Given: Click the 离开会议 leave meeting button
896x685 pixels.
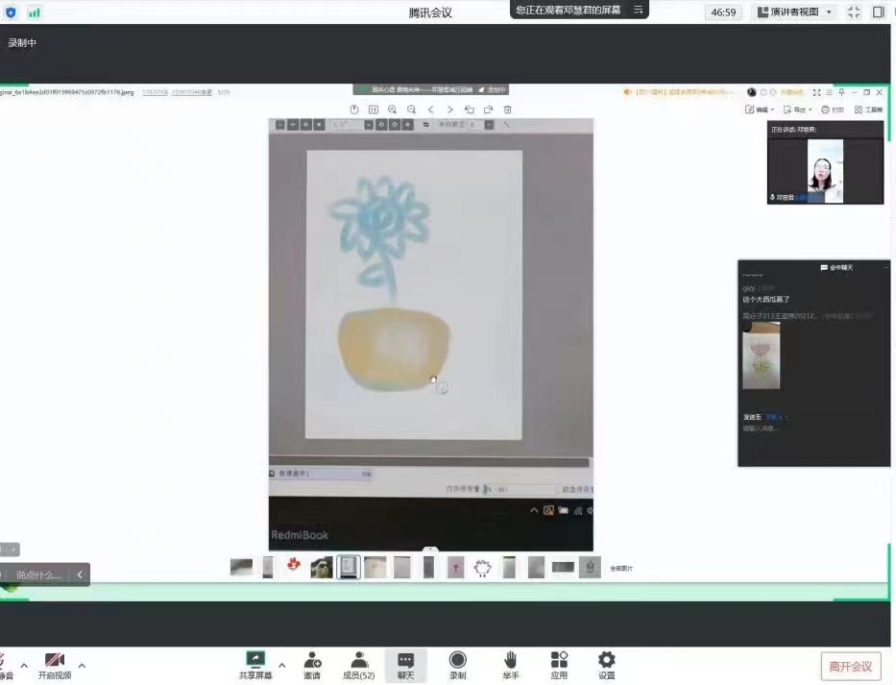Looking at the screenshot, I should 850,667.
